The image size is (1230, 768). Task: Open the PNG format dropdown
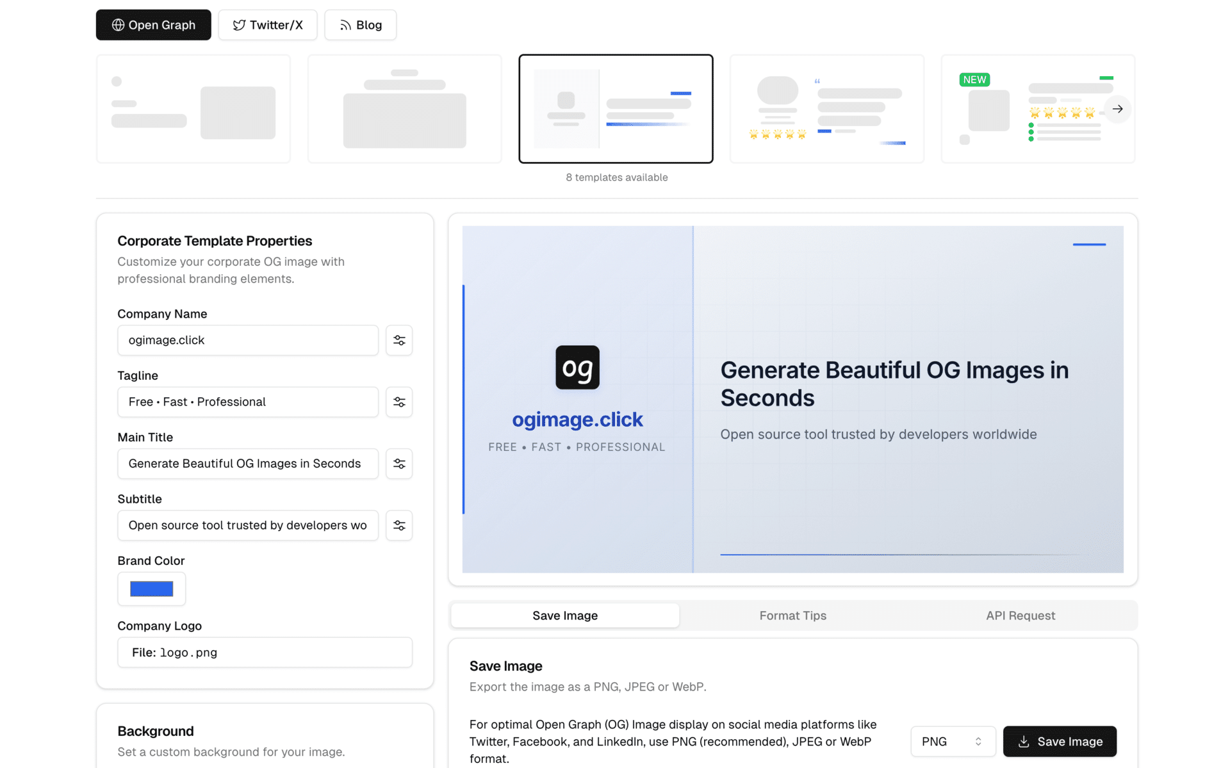pyautogui.click(x=953, y=741)
